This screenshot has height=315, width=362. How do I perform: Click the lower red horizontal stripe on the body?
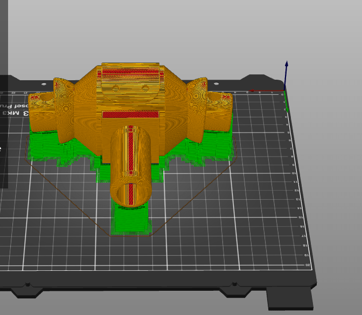tap(131, 114)
